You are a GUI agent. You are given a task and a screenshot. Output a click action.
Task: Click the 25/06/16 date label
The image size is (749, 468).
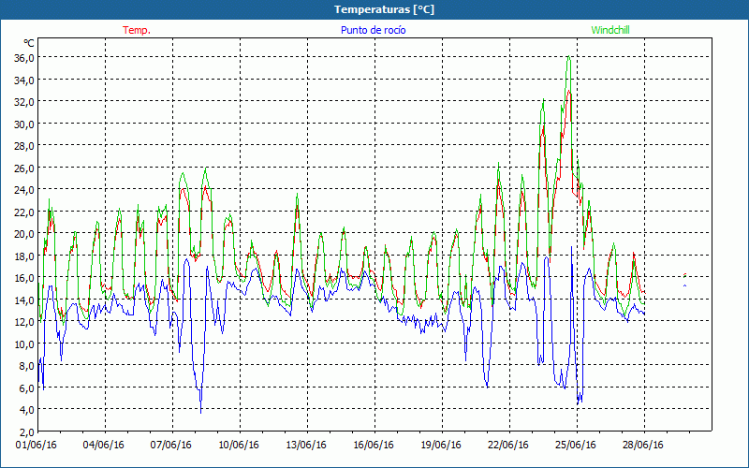[576, 445]
